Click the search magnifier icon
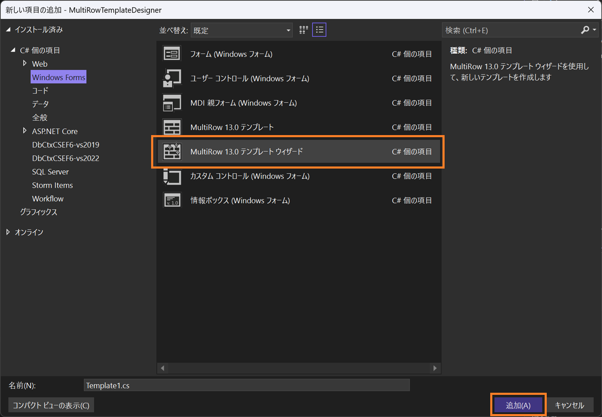Screen dimensions: 602x417 click(x=585, y=30)
